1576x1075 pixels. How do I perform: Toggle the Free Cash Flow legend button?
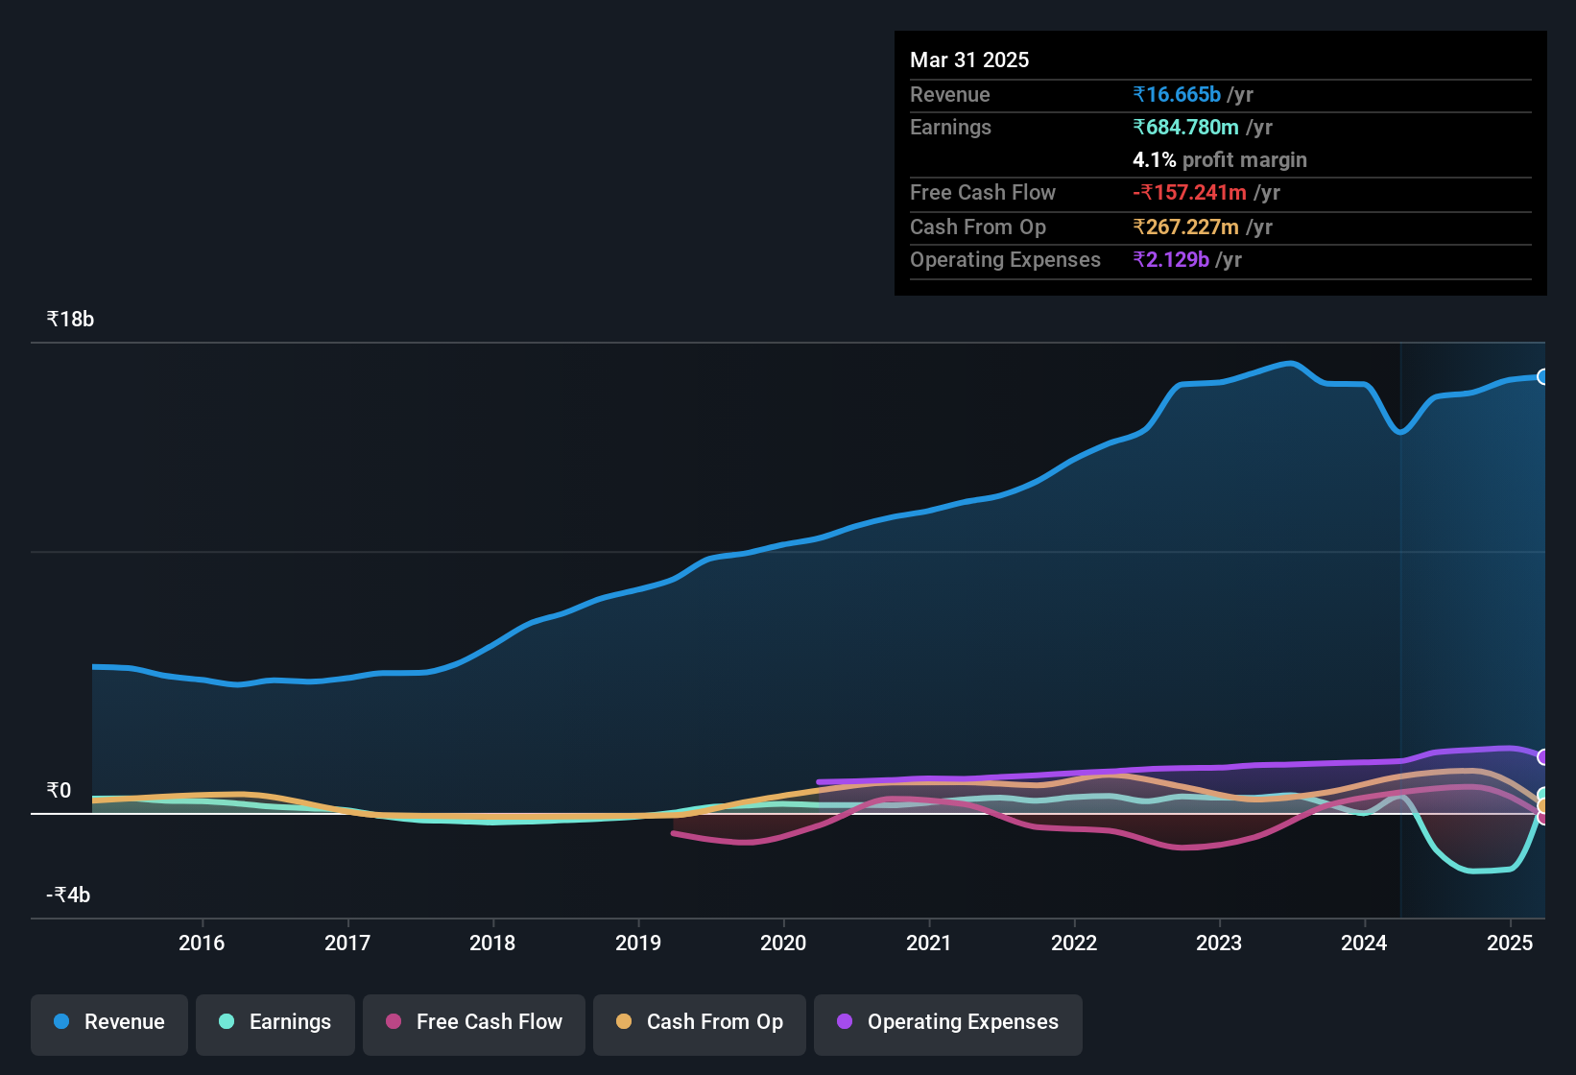coord(474,1024)
